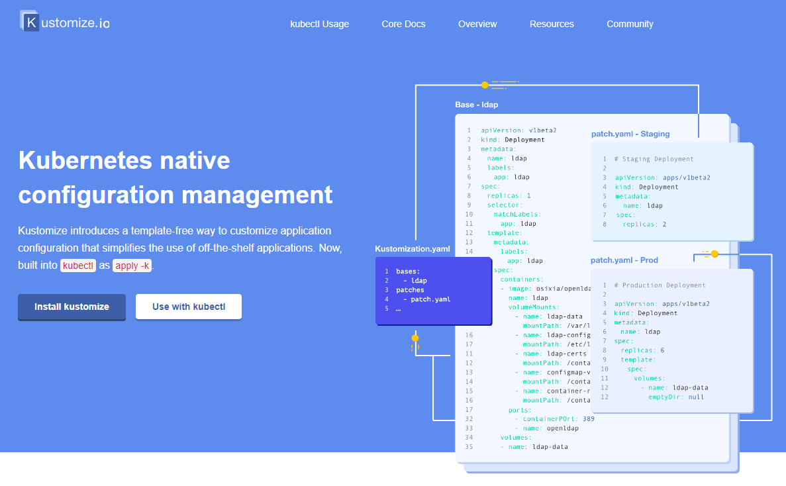Click 'apiVersion: apps/v1beta2' in the Prod patch
Viewport: 786px width, 486px height.
tap(662, 304)
